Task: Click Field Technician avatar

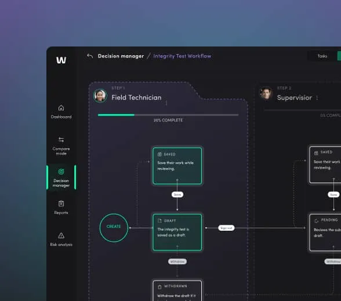Action: (100, 95)
